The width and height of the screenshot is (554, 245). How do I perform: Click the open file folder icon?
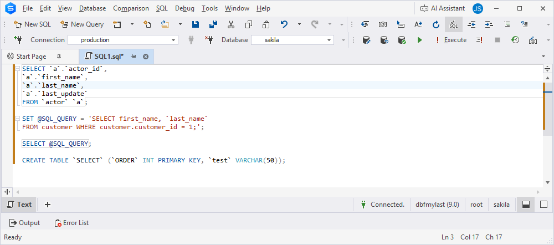(165, 24)
